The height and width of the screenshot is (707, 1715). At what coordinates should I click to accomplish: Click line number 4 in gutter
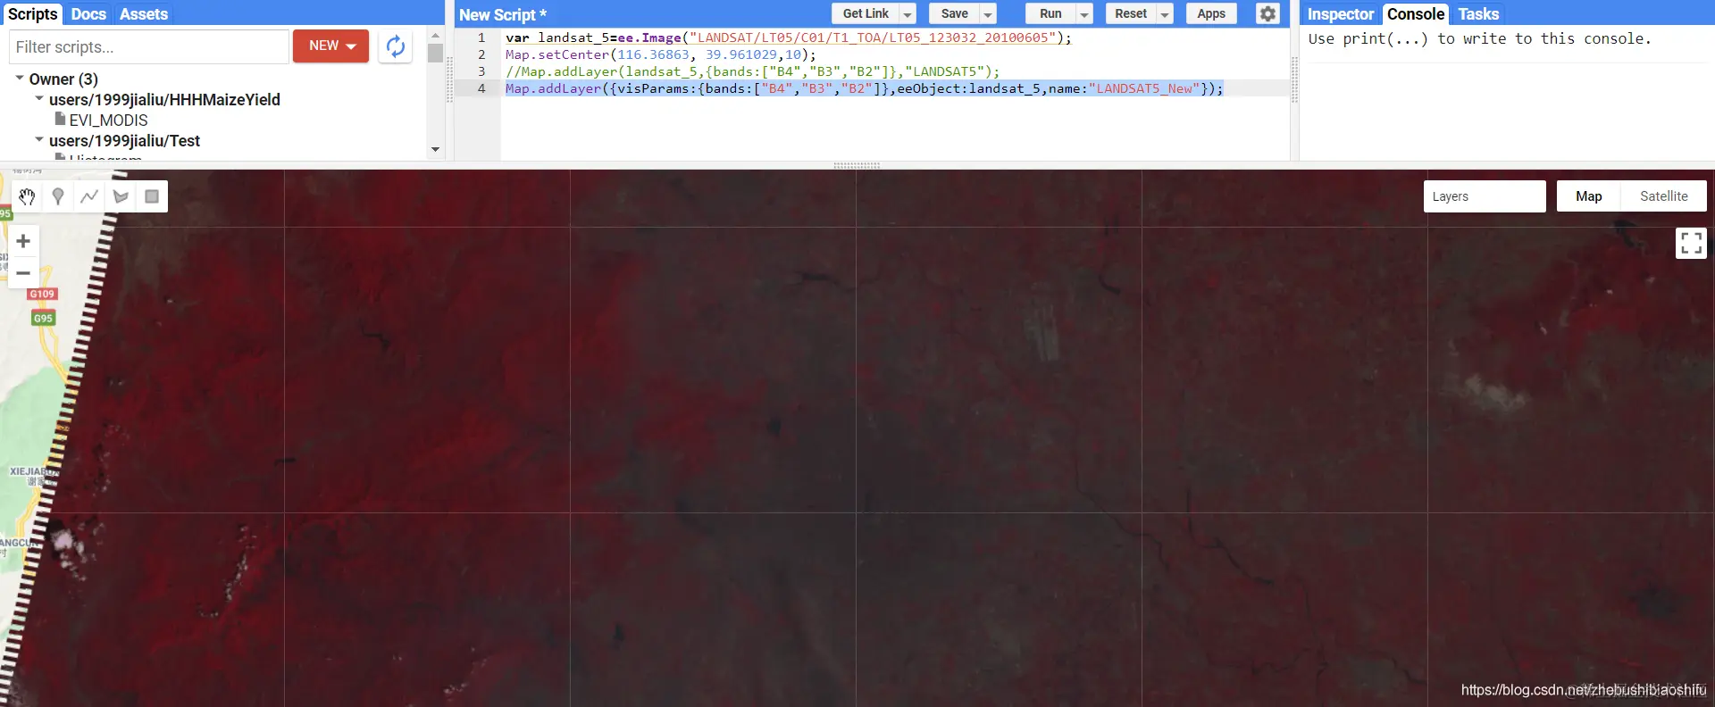pos(481,88)
